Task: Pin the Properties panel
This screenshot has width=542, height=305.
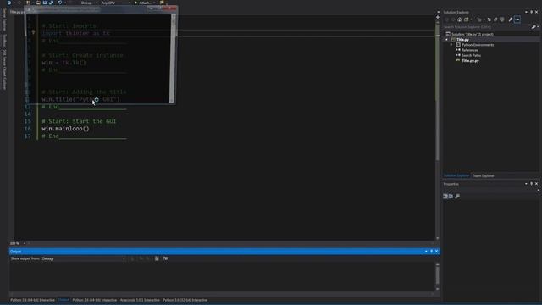Action: pyautogui.click(x=531, y=184)
